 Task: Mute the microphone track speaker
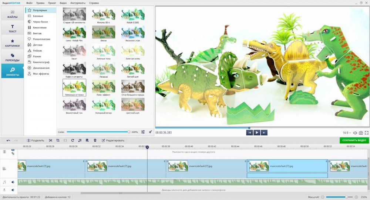(13, 190)
